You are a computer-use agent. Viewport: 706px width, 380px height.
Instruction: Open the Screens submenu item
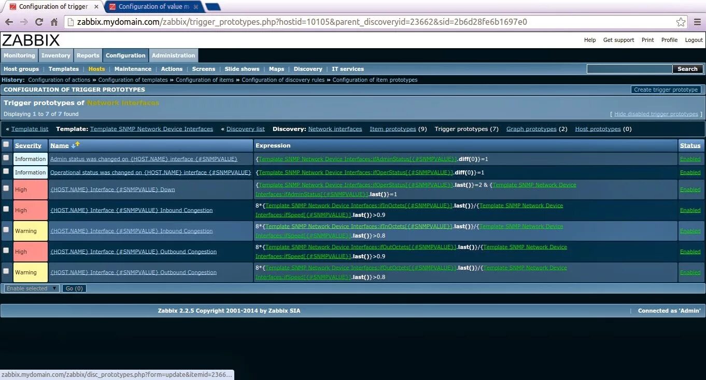click(204, 69)
